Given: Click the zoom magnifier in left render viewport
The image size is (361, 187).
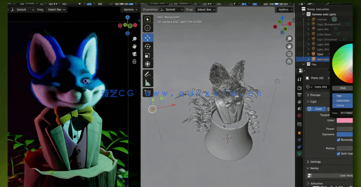Looking at the screenshot, I should click(x=134, y=39).
